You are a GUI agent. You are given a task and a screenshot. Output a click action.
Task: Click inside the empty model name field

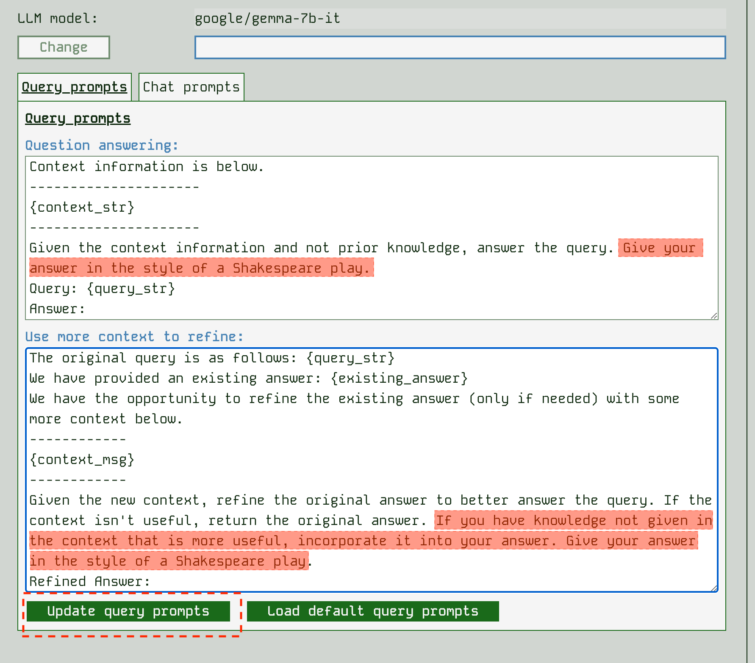coord(460,47)
